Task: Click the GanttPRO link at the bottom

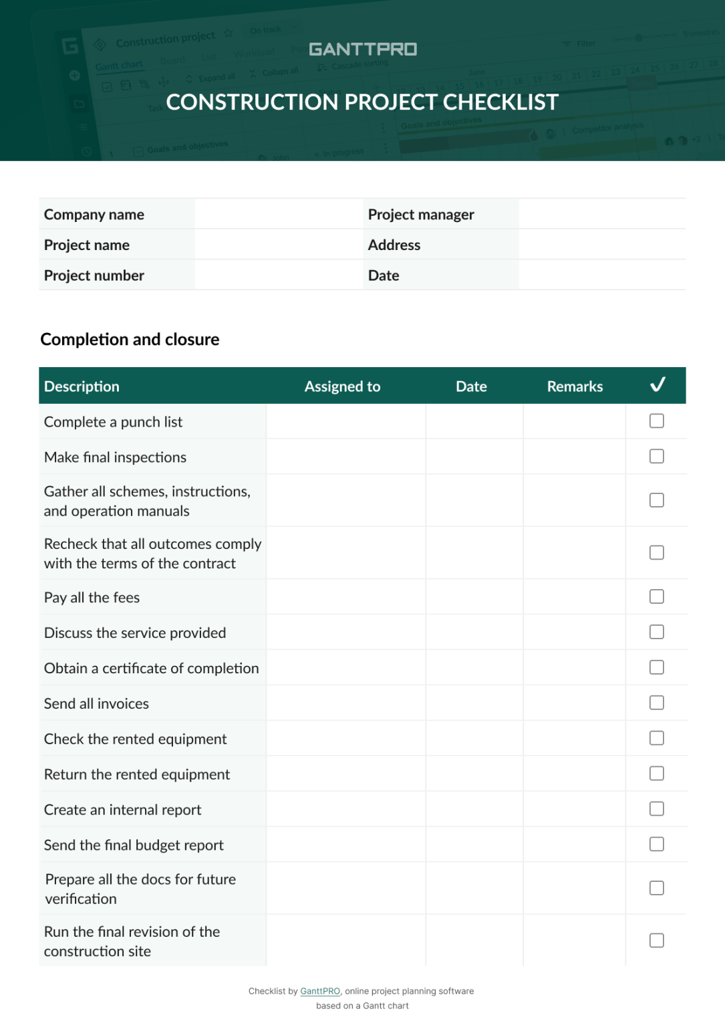Action: coord(320,991)
